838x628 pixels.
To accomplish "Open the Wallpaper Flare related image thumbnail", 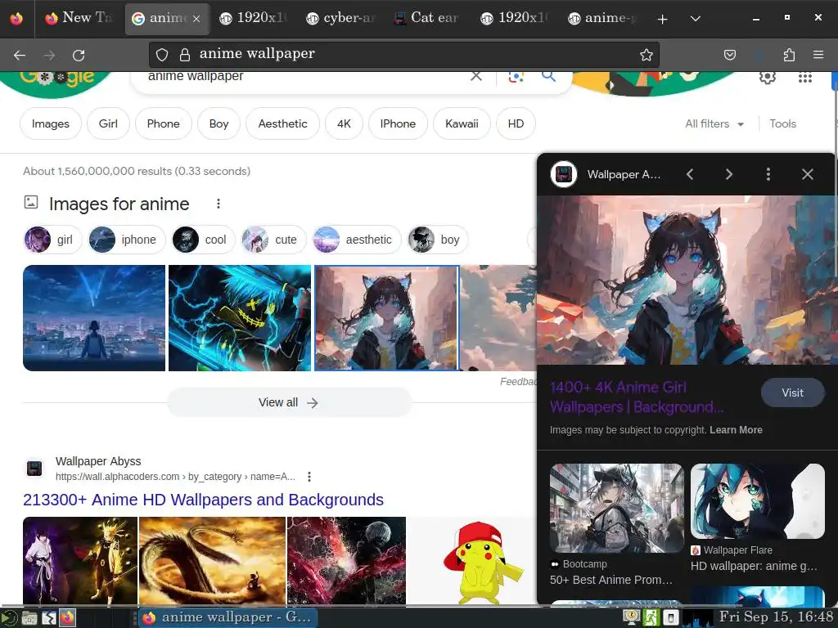I will (x=757, y=501).
